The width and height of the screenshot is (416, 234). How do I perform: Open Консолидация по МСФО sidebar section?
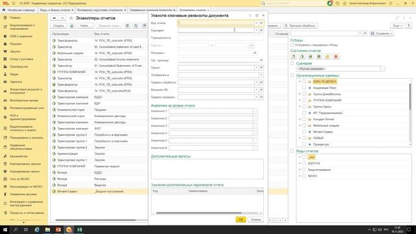[x=26, y=187]
